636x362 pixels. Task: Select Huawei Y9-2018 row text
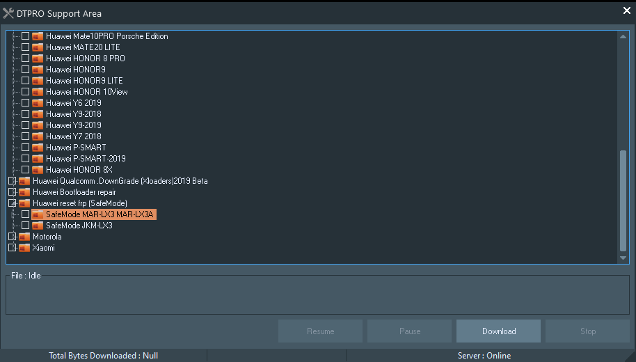pos(74,114)
